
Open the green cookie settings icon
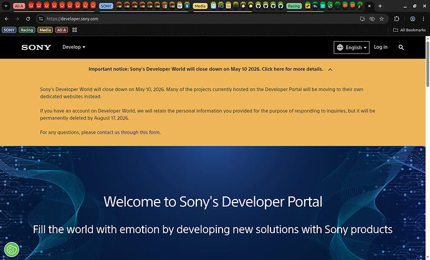(x=11, y=249)
